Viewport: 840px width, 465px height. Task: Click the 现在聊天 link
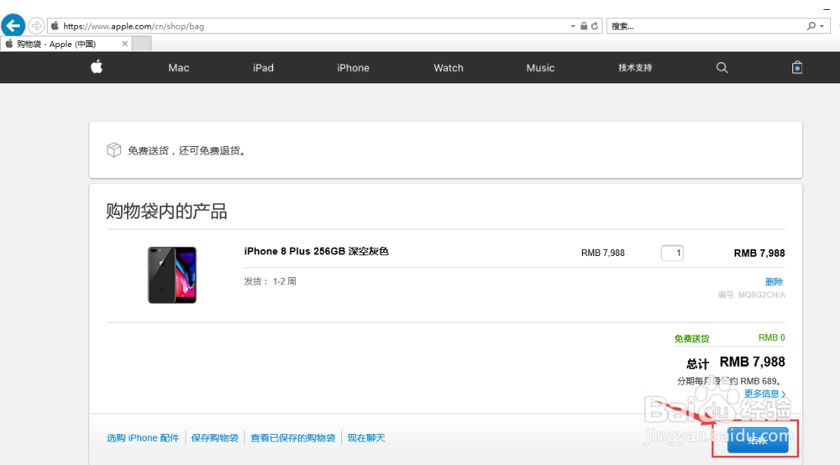(x=366, y=437)
